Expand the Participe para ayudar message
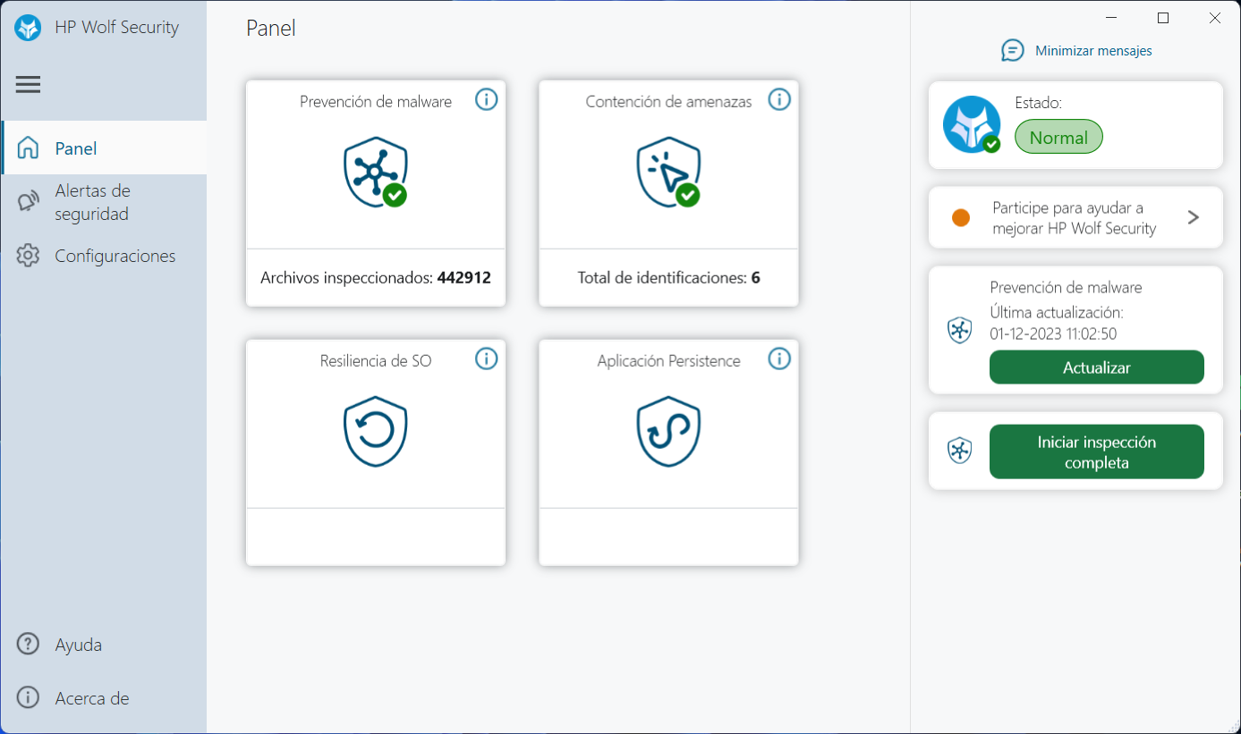1241x734 pixels. point(1193,217)
